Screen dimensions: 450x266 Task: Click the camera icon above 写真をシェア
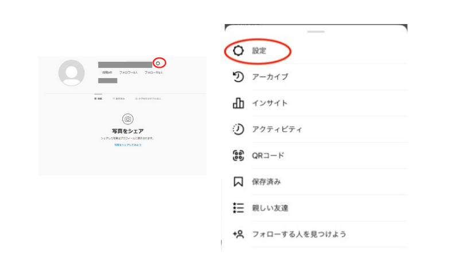(128, 119)
